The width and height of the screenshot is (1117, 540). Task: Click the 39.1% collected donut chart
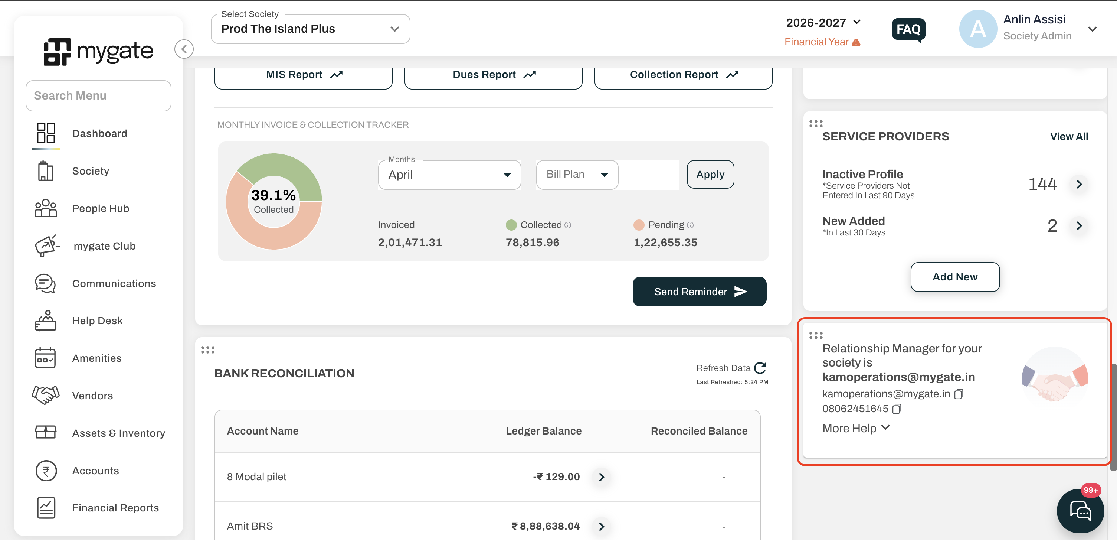tap(274, 201)
